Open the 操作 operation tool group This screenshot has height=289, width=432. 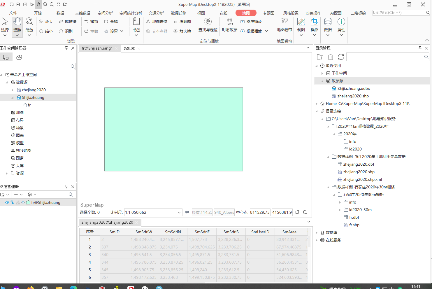coord(315,27)
